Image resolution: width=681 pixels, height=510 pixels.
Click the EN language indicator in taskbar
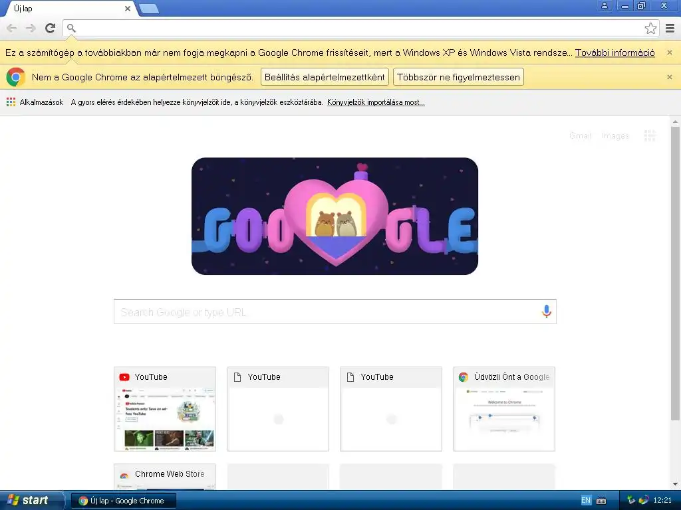coord(585,501)
